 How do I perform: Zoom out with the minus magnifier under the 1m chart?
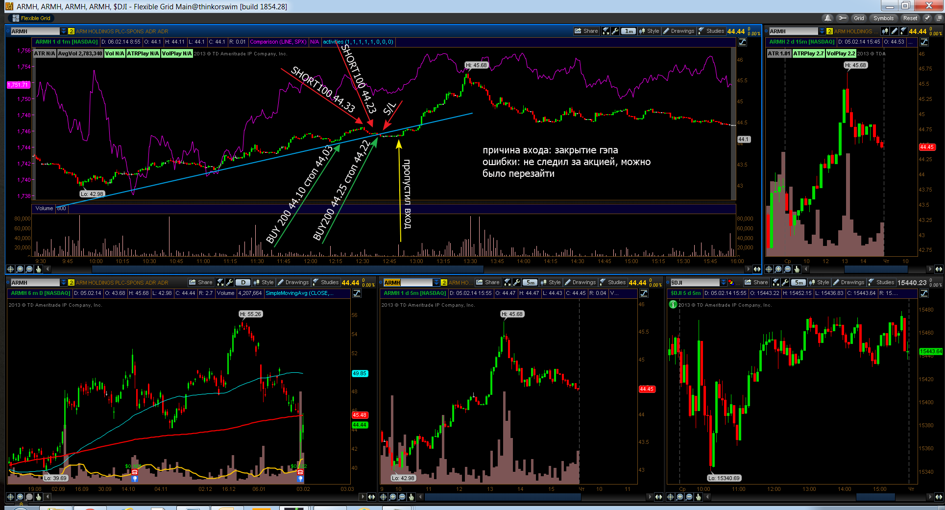pos(29,269)
